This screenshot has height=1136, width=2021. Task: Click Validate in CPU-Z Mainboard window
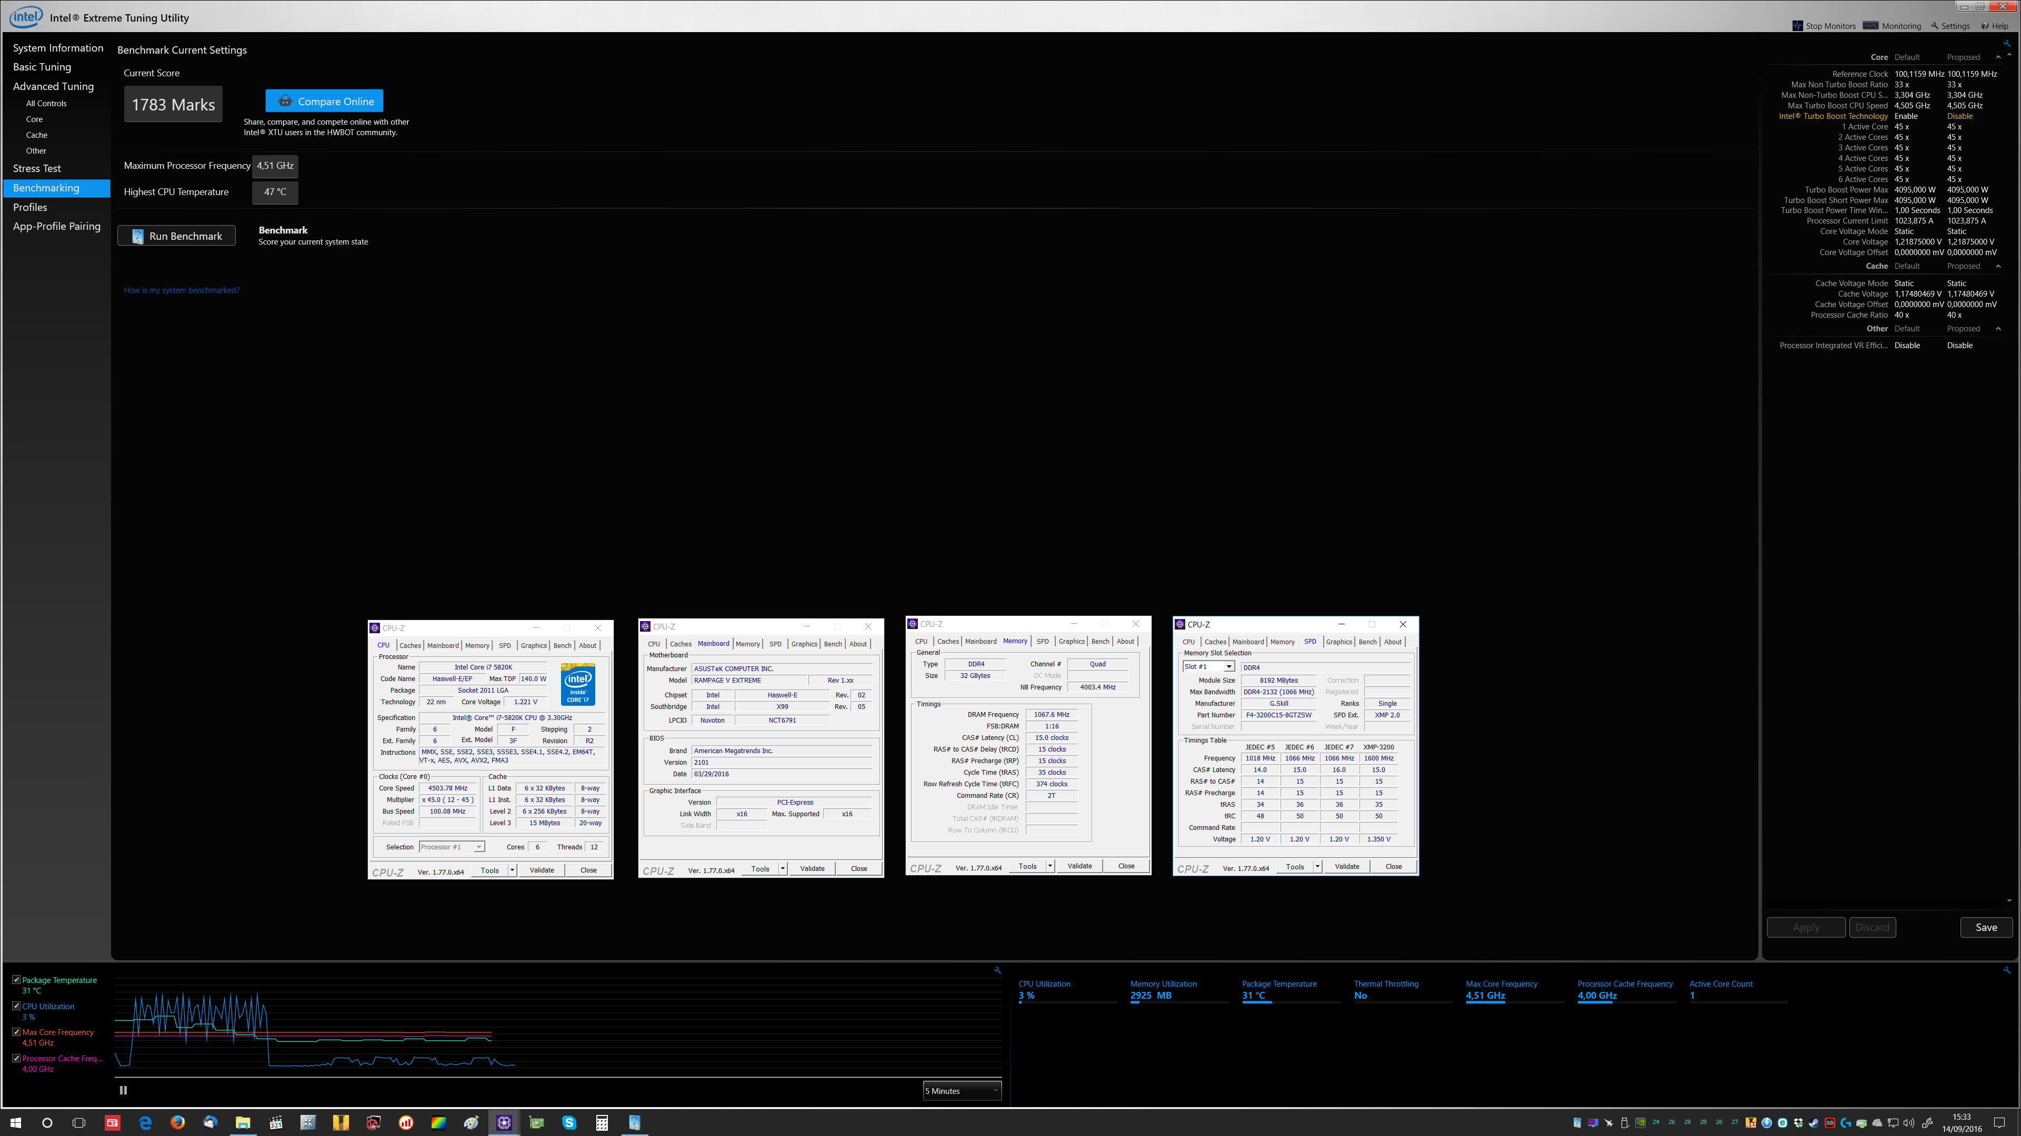(x=812, y=869)
